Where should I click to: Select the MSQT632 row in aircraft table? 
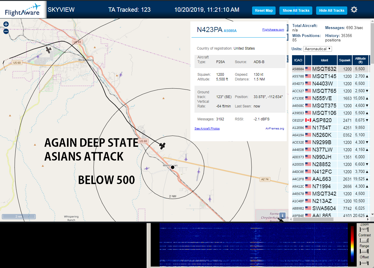(x=331, y=69)
